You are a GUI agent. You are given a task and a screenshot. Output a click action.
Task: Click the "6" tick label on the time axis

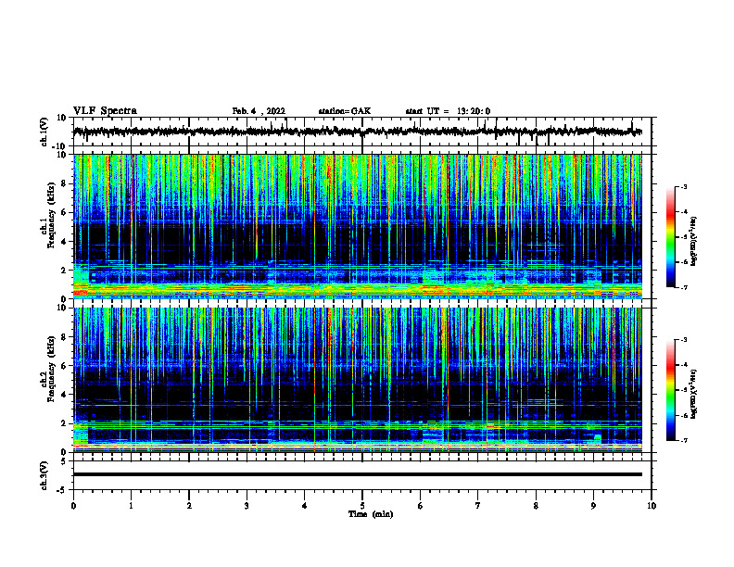pyautogui.click(x=421, y=506)
